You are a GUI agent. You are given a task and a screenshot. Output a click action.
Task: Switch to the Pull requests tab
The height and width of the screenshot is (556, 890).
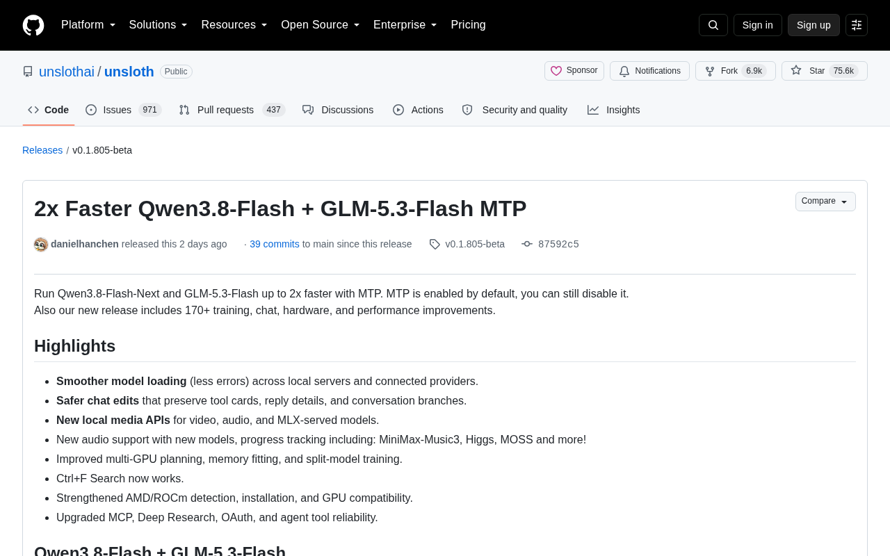coord(232,110)
